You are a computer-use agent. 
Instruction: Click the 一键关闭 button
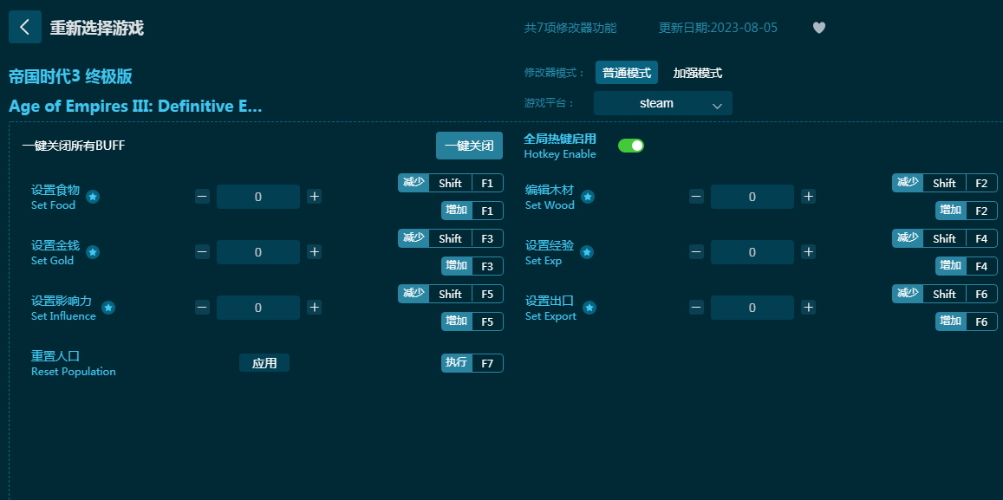[x=470, y=146]
